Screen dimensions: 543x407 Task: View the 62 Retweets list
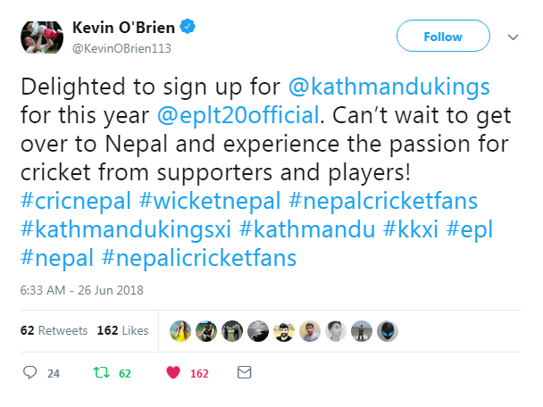54,330
